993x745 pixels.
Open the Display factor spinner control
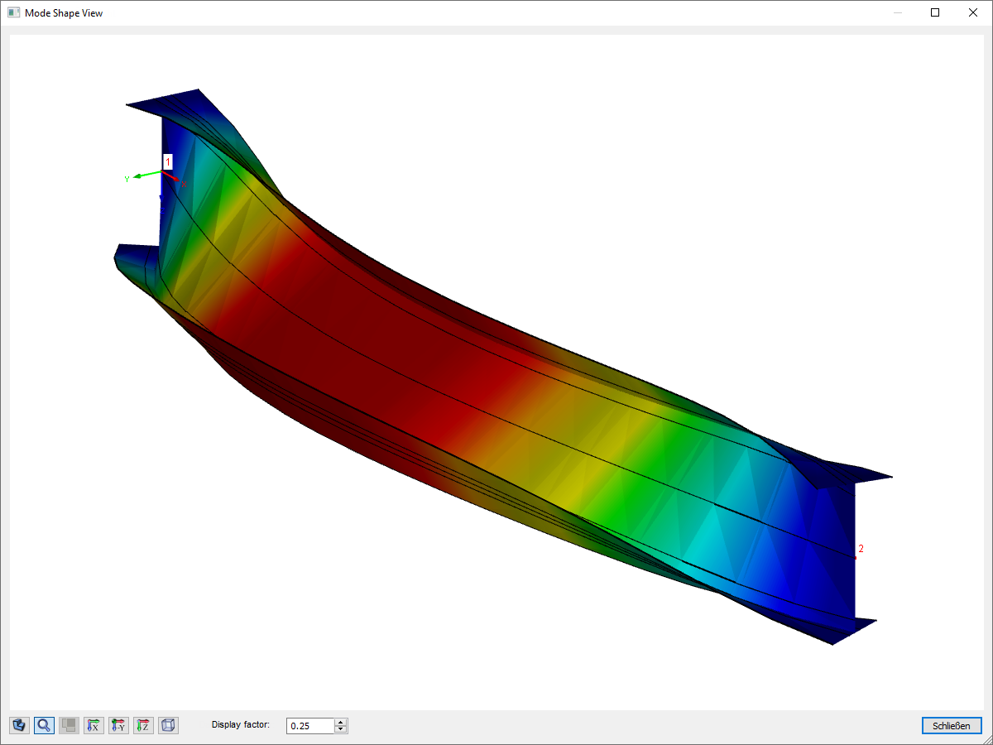click(340, 725)
